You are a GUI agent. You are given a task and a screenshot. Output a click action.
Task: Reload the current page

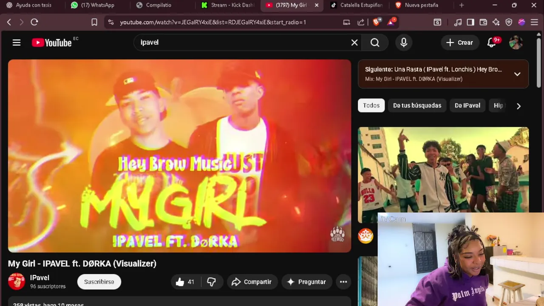click(34, 22)
